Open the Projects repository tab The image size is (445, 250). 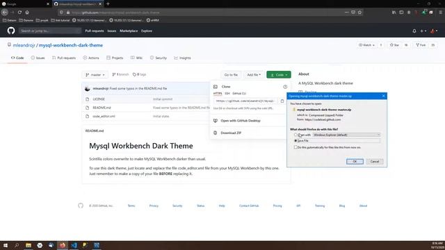pyautogui.click(x=115, y=58)
